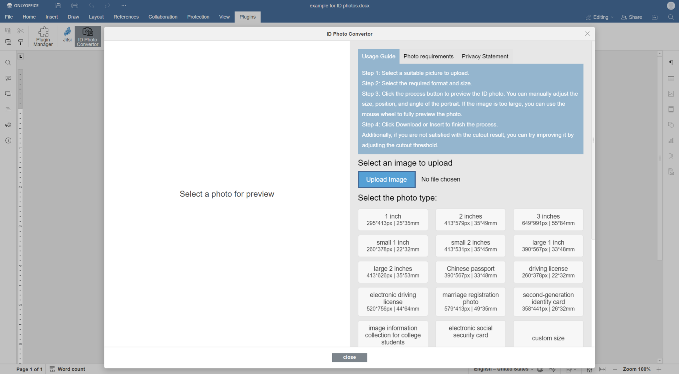Click the Upload Image button

pyautogui.click(x=386, y=179)
